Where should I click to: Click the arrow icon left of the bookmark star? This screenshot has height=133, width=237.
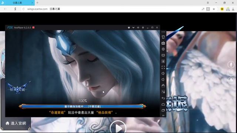pyautogui.click(x=203, y=9)
